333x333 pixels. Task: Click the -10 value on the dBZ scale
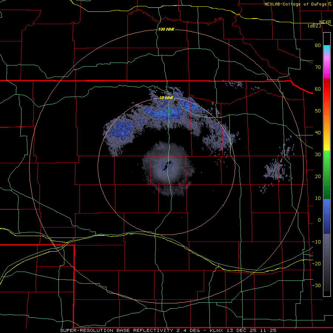click(316, 242)
